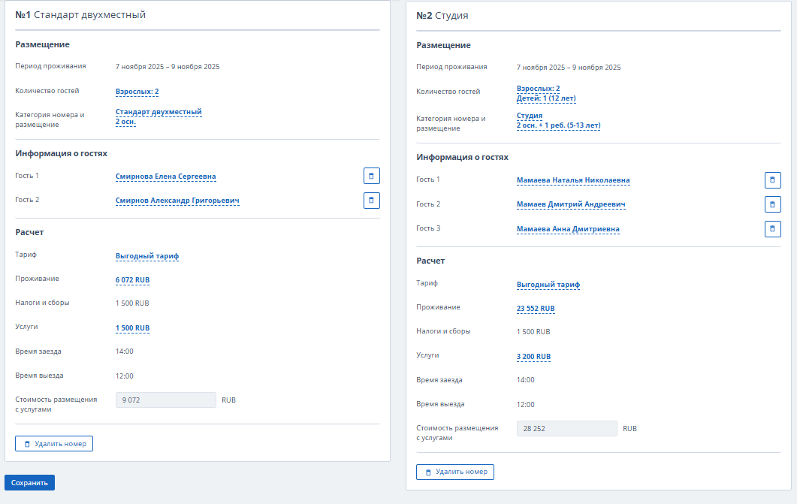Remove guest Мамаев Дмитрий Андреевич via trash icon

pyautogui.click(x=772, y=204)
